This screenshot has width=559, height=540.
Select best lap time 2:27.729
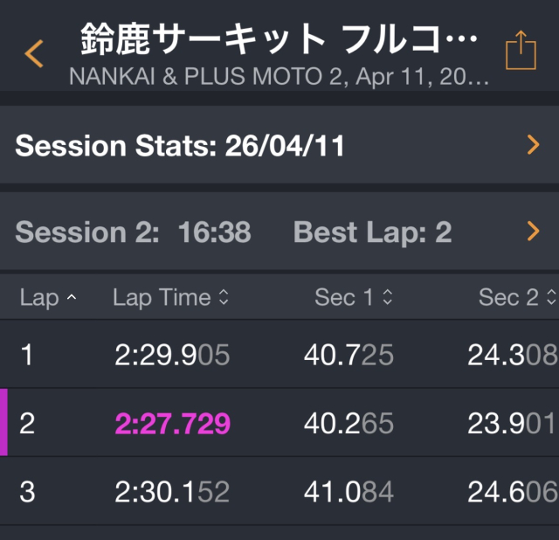click(x=172, y=424)
